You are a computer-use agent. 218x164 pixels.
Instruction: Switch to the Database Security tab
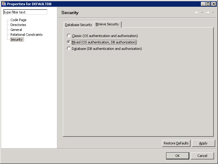click(x=78, y=25)
